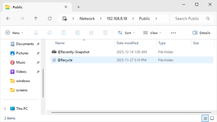Click the navigation pane vertical scrollbar
The image size is (217, 122).
(43, 83)
